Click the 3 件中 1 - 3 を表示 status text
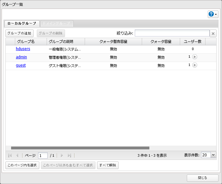222x184 pixels. point(152,155)
